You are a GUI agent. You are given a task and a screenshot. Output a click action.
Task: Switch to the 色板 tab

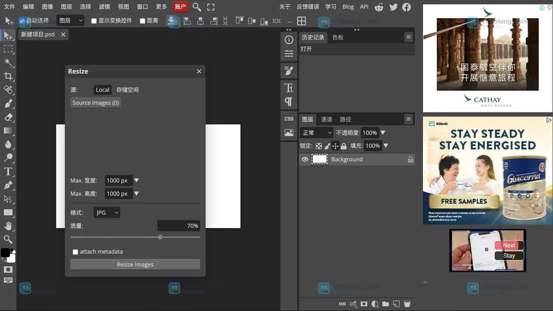338,37
